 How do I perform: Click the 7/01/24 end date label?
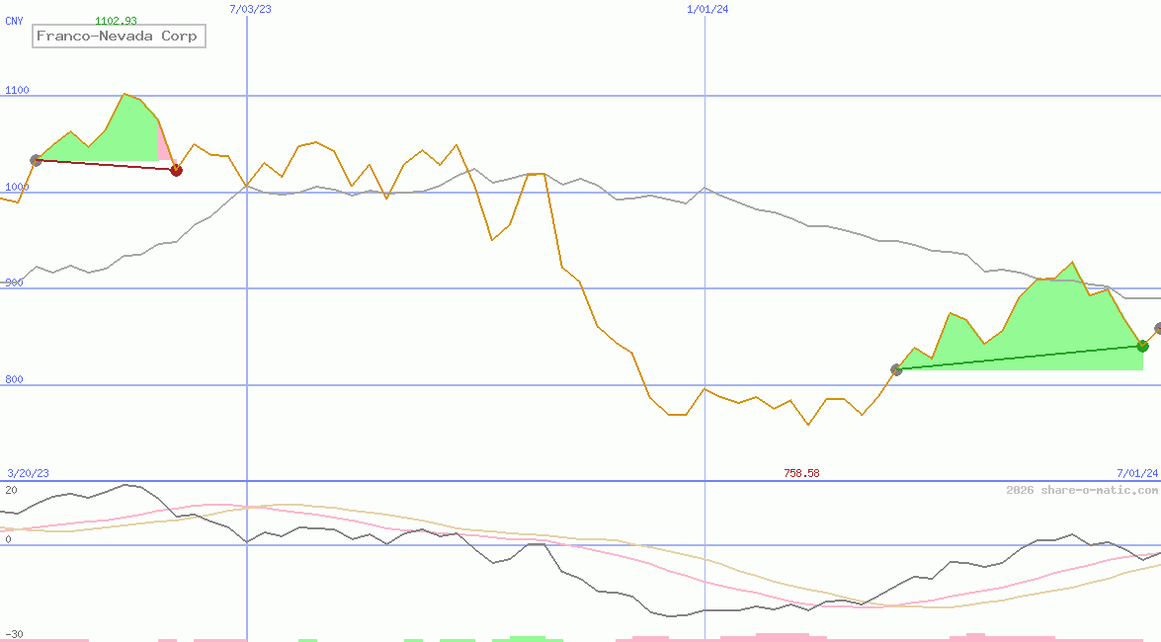pos(1137,473)
